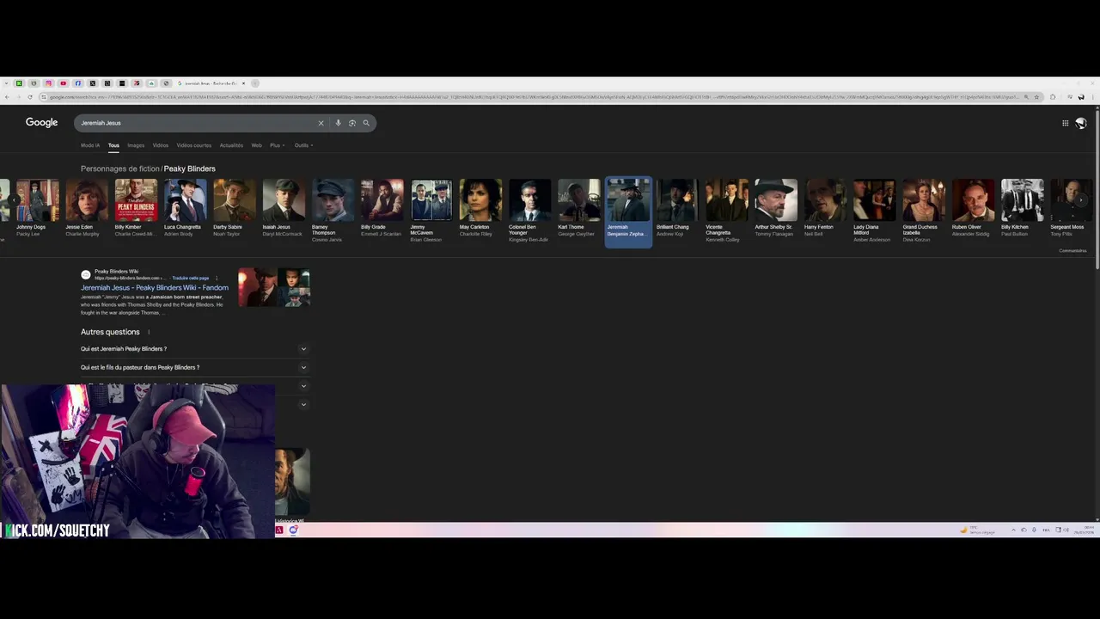The image size is (1100, 619).
Task: Click in the Jeremiah Jesus search field
Action: 198,123
